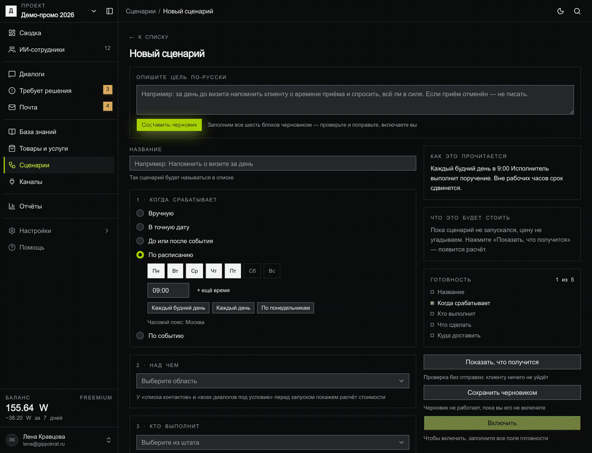
Task: Click the ЛК user avatar
Action: click(12, 440)
